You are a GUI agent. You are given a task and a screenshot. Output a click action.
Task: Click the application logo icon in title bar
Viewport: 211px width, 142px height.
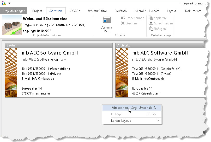[4, 3]
